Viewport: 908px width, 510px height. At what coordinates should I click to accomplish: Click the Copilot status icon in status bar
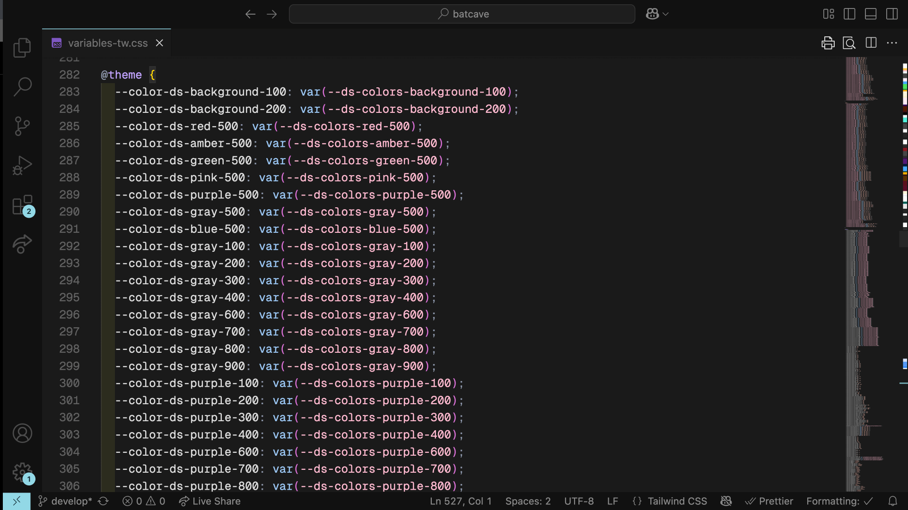click(x=726, y=501)
